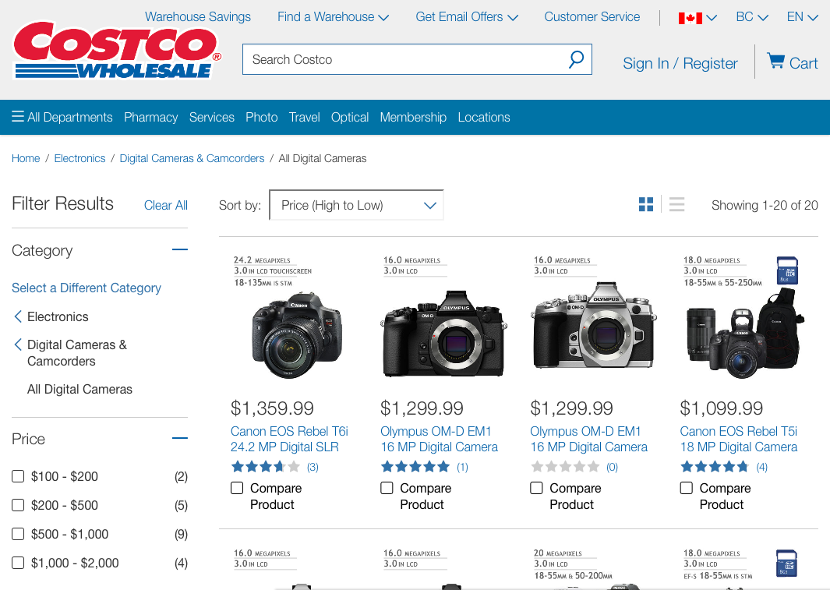The height and width of the screenshot is (590, 830).
Task: Go to the Travel menu item
Action: click(x=304, y=117)
